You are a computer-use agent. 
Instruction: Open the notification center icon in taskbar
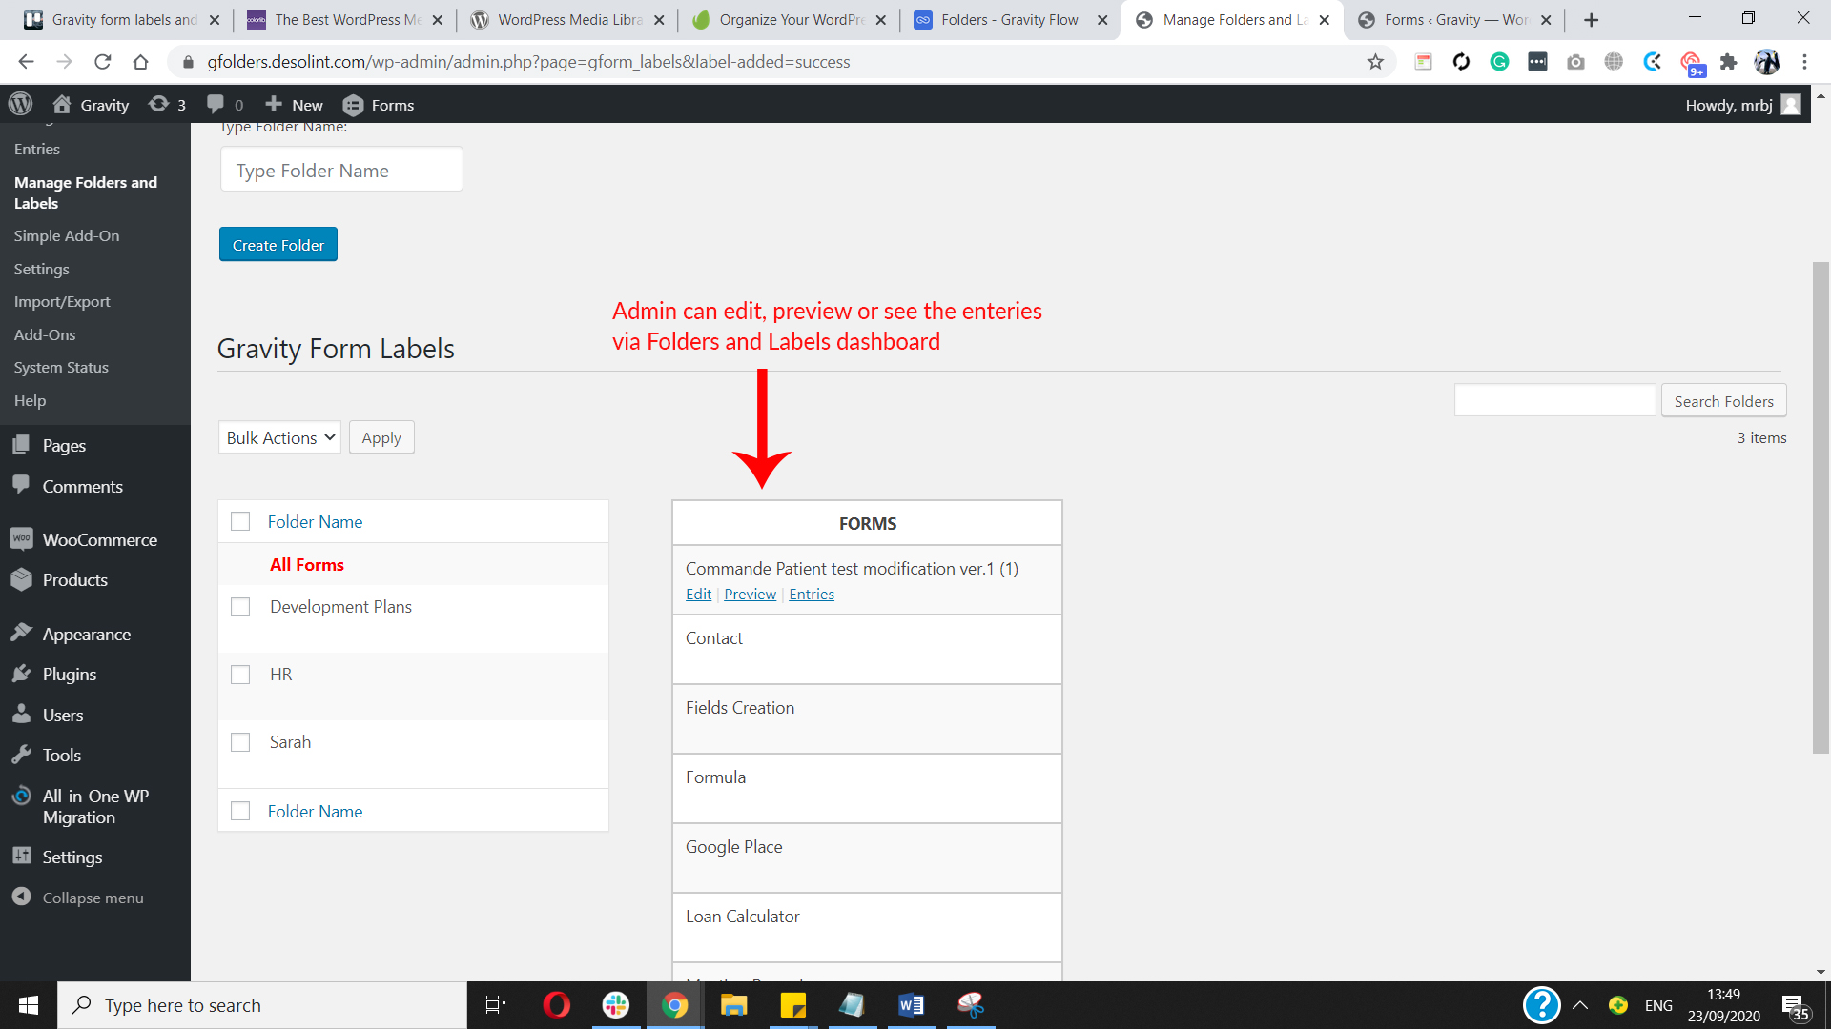click(1795, 1005)
